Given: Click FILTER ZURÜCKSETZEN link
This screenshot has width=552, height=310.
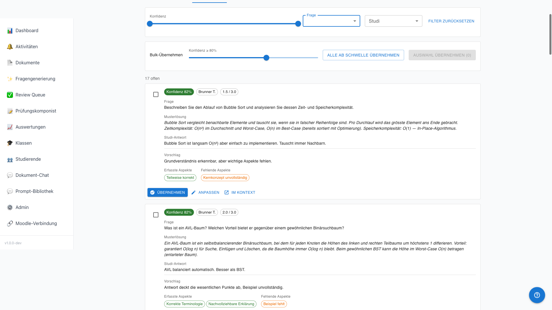Looking at the screenshot, I should tap(451, 21).
